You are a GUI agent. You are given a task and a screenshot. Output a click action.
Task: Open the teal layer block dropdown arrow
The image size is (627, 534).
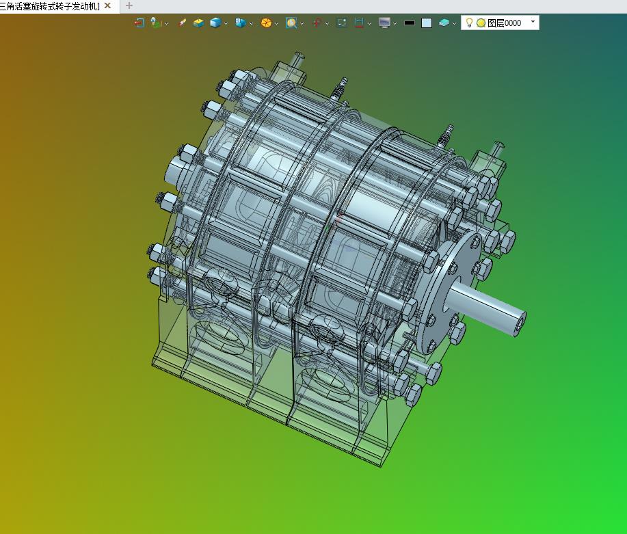[454, 23]
